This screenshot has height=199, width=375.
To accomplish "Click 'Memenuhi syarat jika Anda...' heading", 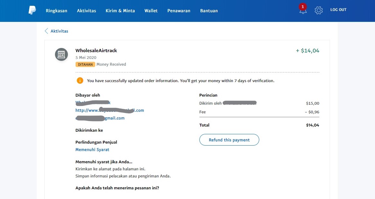I will pos(104,162).
